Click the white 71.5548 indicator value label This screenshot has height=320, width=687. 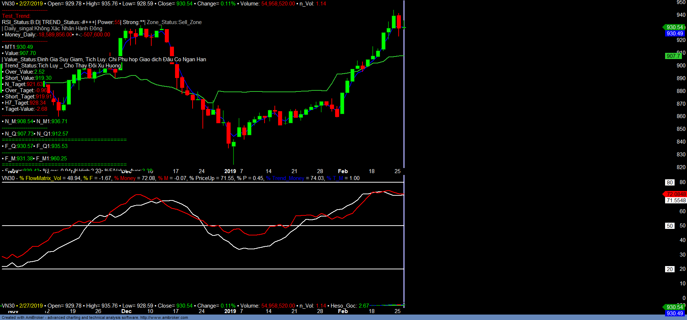(675, 200)
